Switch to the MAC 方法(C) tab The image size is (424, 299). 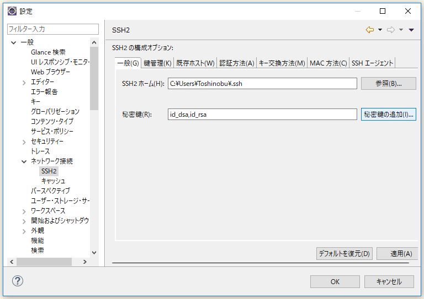pos(328,63)
